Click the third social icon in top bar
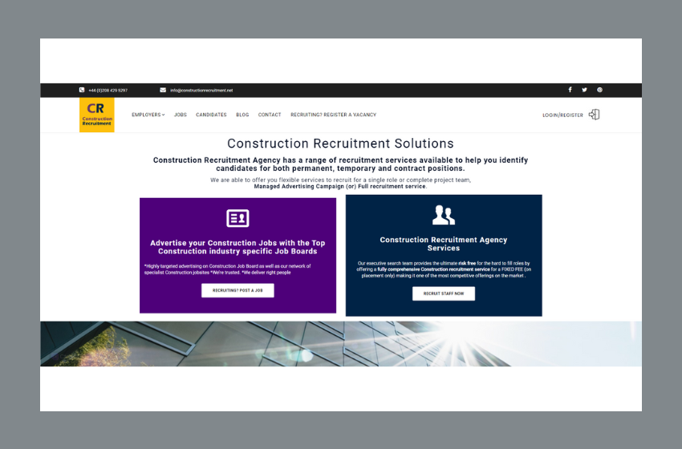 [x=599, y=90]
